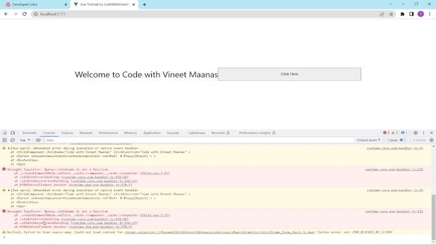Image resolution: width=436 pixels, height=245 pixels.
Task: Open the Memory tab
Action: (130, 133)
